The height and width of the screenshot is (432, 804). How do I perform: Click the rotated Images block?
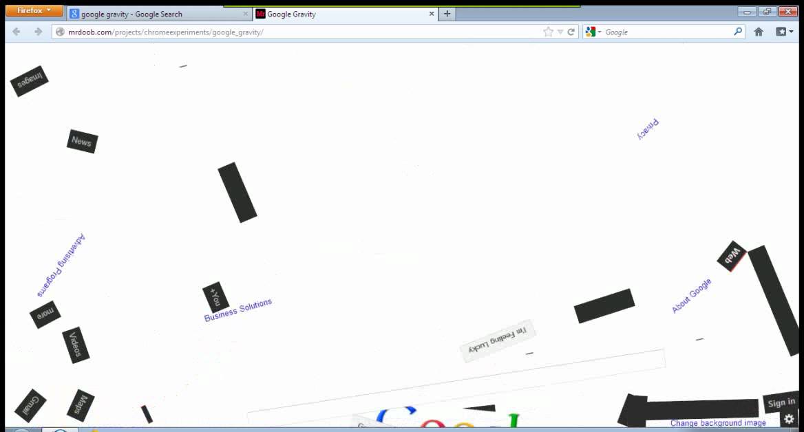(29, 80)
